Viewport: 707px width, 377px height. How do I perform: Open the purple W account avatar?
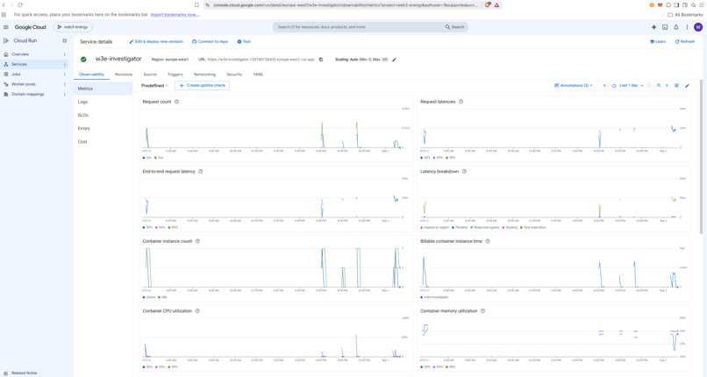coord(698,27)
